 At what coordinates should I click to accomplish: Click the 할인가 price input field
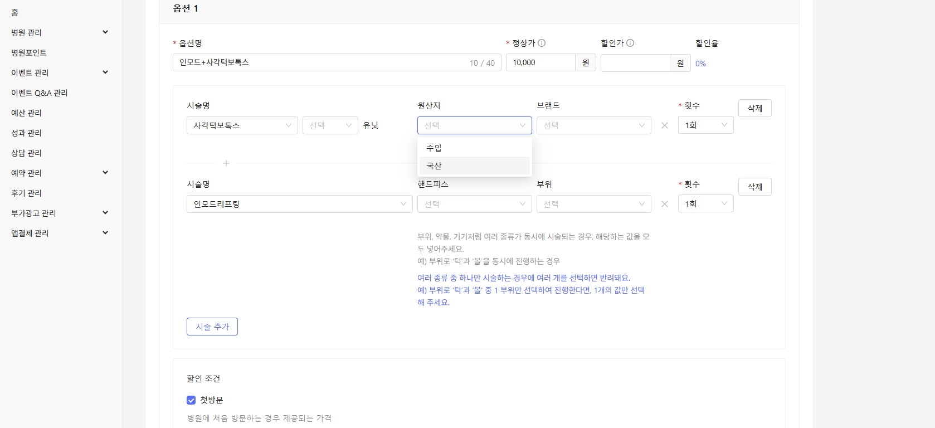tap(635, 63)
